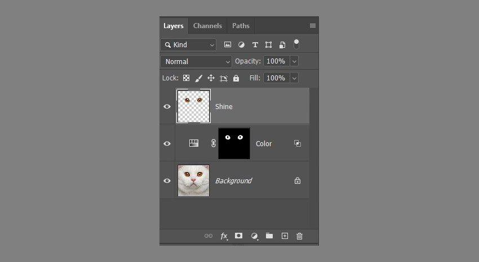Click the lock image pixels brush icon
Screen dimensions: 479x262
click(x=198, y=78)
